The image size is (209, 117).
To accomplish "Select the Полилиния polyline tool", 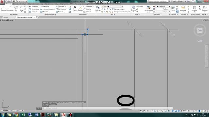I will (x=10, y=8).
